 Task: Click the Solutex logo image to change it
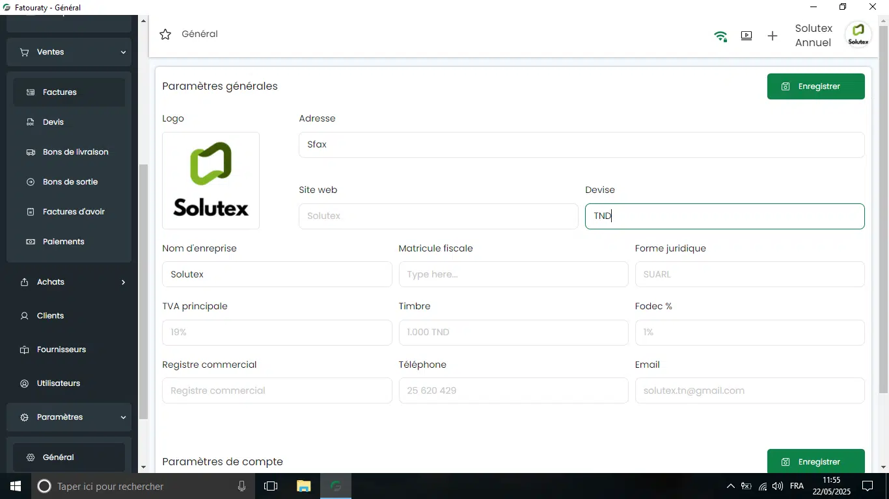point(211,181)
